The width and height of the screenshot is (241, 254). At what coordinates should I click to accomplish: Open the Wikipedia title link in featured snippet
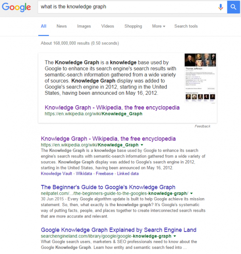(112, 108)
